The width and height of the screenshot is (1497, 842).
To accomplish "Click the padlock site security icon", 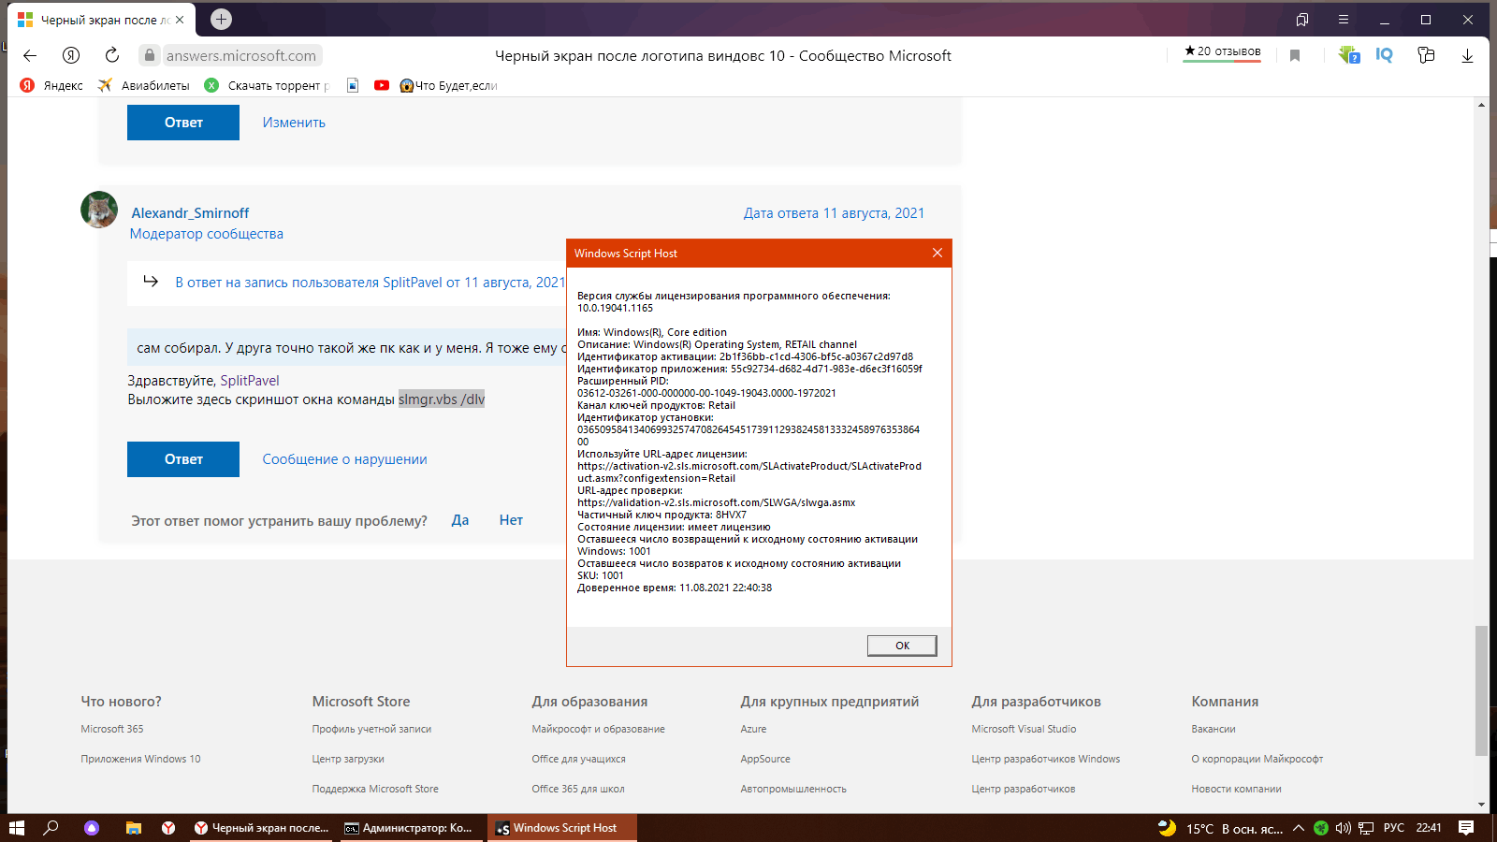I will [x=149, y=55].
